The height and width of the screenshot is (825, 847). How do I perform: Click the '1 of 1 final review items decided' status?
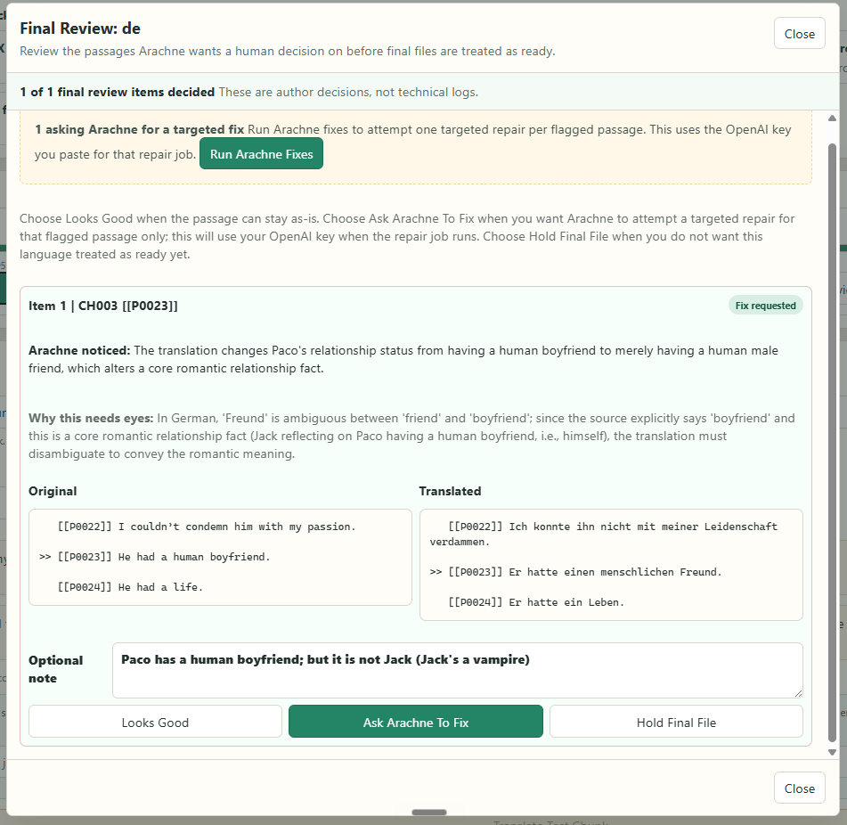pyautogui.click(x=118, y=92)
